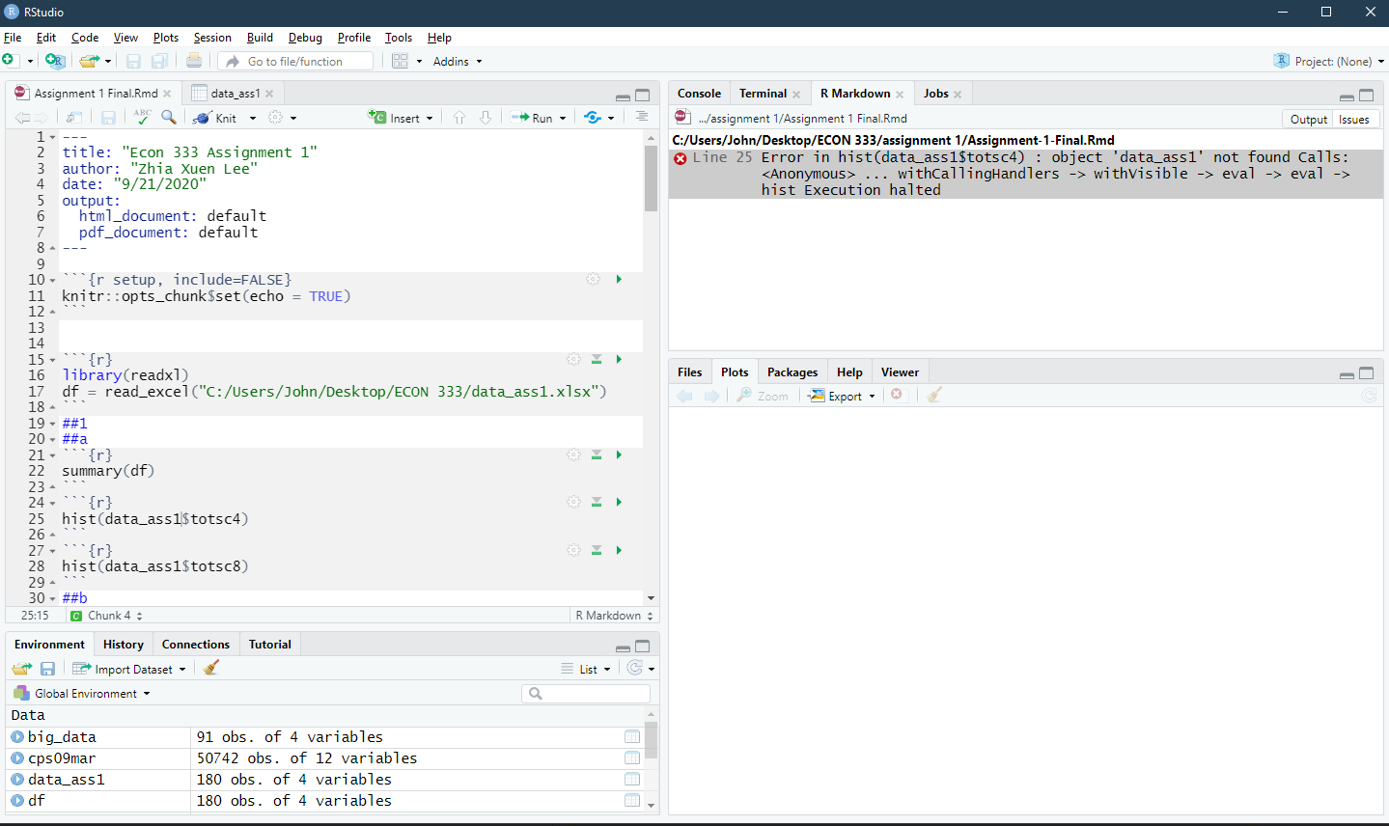The image size is (1389, 826).
Task: Fold the YAML header at line 1
Action: point(52,137)
